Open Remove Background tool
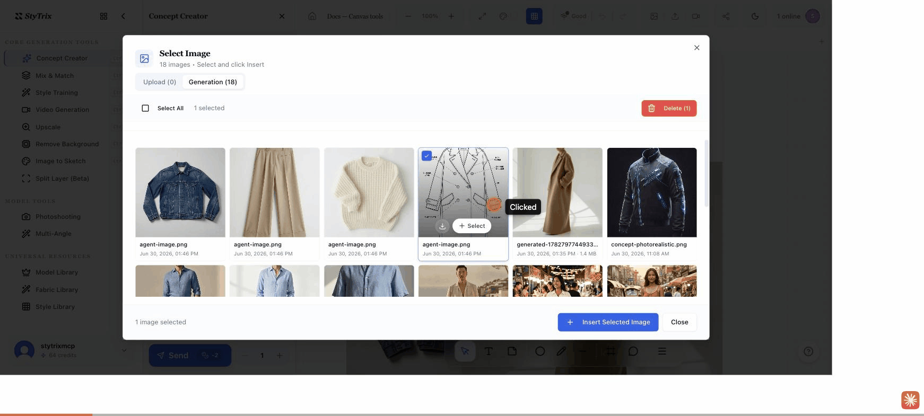Viewport: 924px width, 416px height. pyautogui.click(x=67, y=144)
